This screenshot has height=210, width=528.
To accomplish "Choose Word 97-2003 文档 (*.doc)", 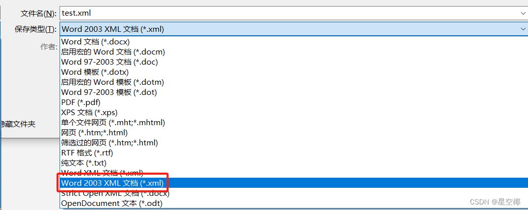I will pyautogui.click(x=294, y=62).
